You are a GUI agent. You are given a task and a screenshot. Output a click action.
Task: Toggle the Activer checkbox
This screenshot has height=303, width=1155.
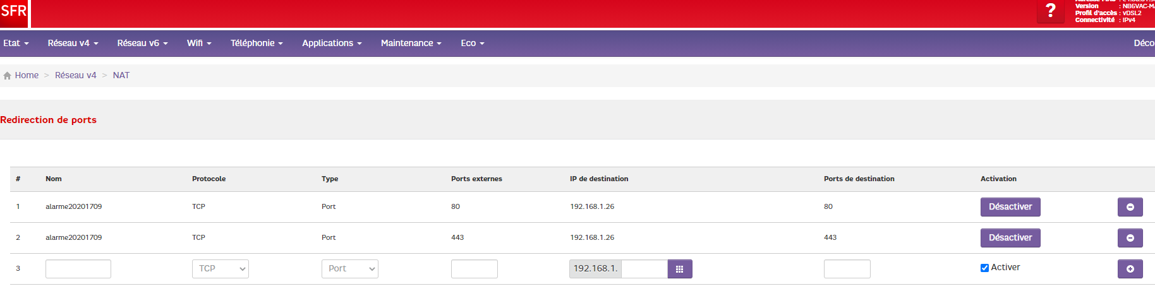[x=984, y=268]
